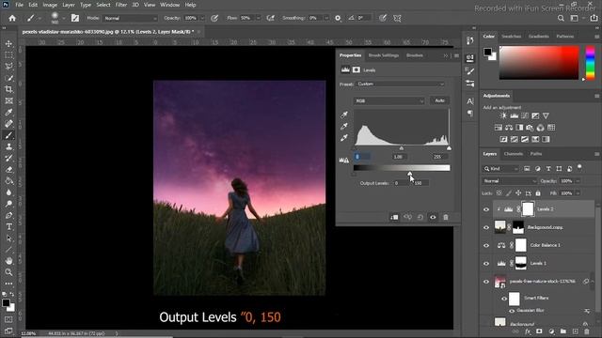Open the RGB channel dropdown
This screenshot has width=602, height=338.
(x=388, y=100)
